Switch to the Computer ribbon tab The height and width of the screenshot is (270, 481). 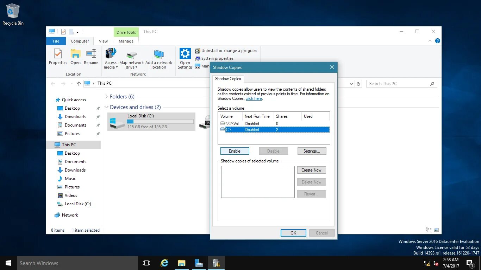tap(80, 41)
